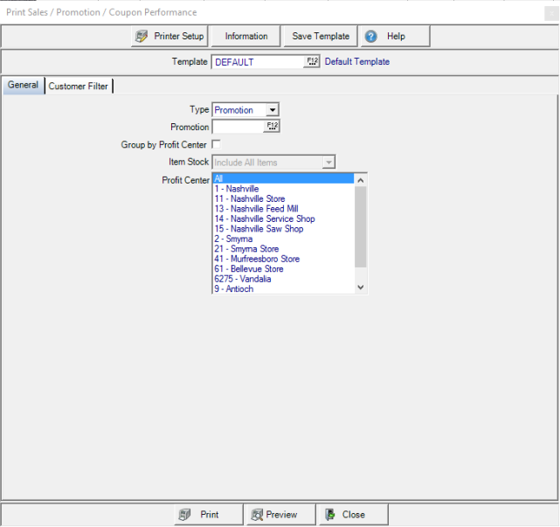Expand the Type dropdown arrow
Image resolution: width=560 pixels, height=527 pixels.
(273, 110)
